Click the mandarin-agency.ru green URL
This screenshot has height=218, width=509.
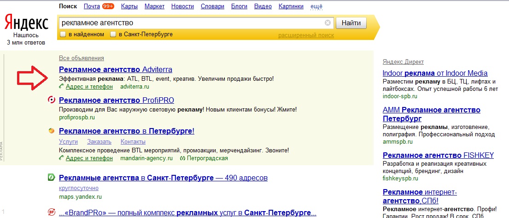click(x=146, y=158)
